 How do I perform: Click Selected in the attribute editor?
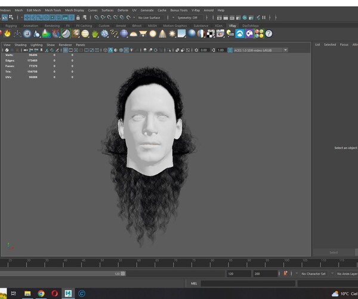(330, 45)
